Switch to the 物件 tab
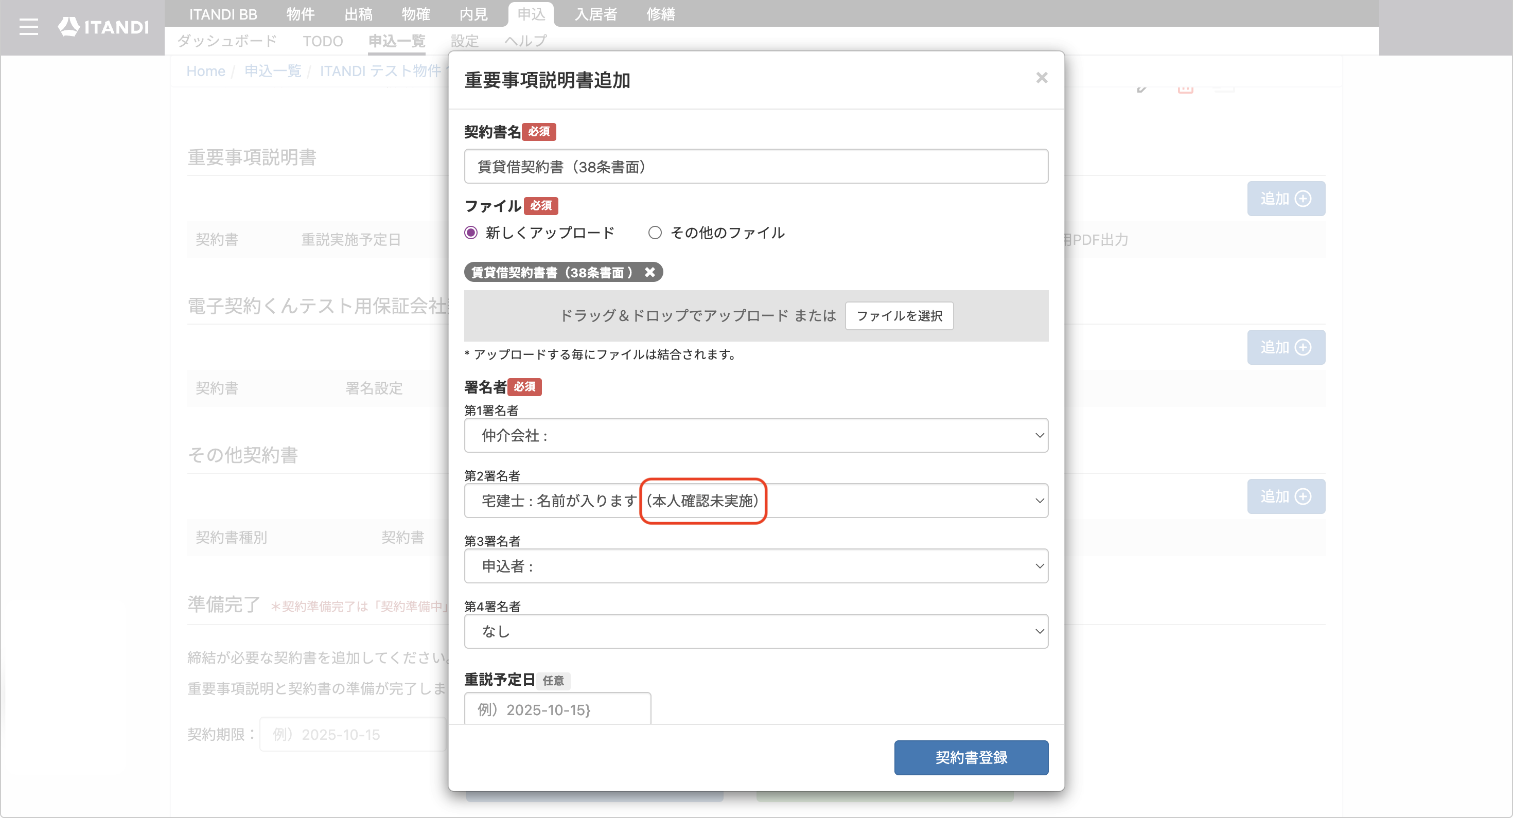 click(x=300, y=14)
